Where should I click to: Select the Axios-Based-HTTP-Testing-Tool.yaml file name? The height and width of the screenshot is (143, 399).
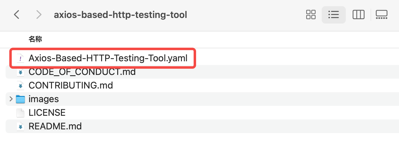click(x=108, y=58)
